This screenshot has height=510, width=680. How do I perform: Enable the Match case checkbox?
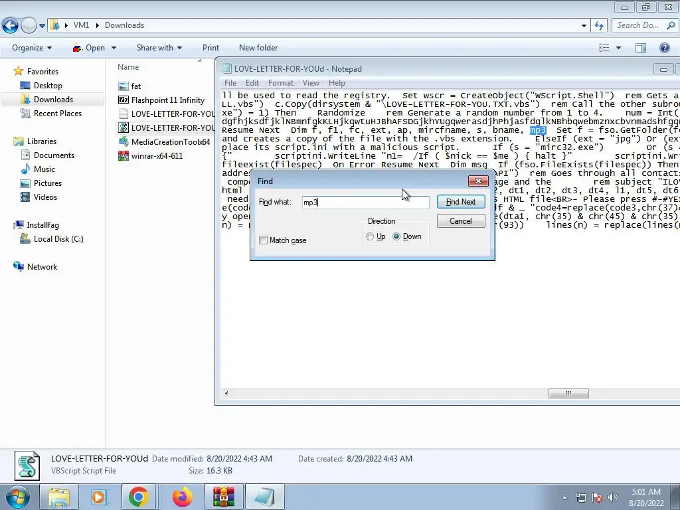(263, 240)
